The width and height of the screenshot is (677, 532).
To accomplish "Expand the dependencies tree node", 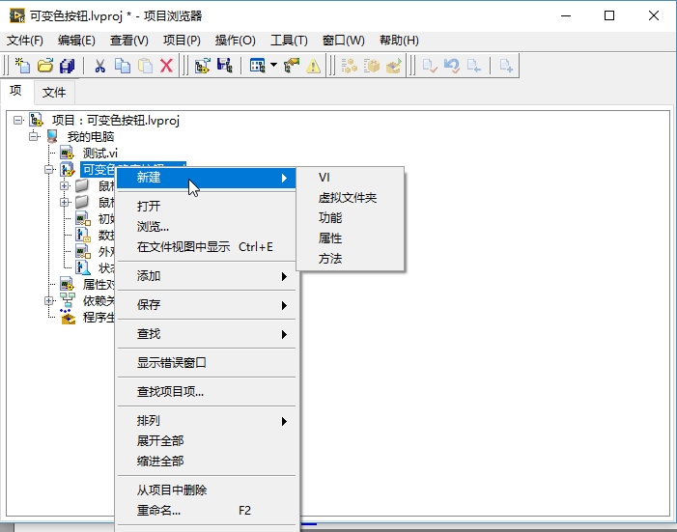I will tap(49, 300).
